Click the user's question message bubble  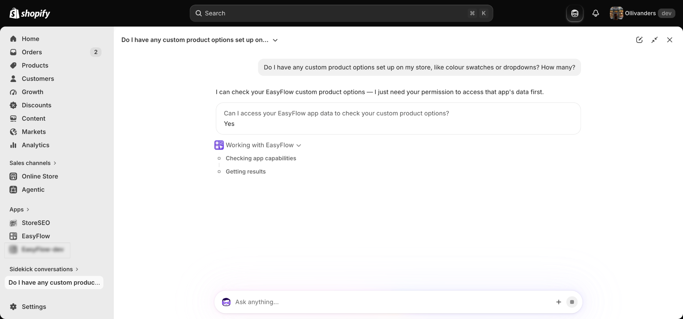419,67
